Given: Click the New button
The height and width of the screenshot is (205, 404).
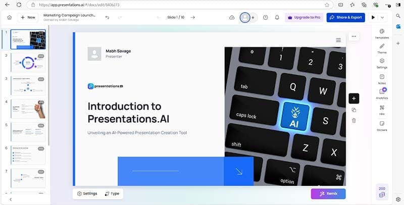Looking at the screenshot, I should point(28,18).
